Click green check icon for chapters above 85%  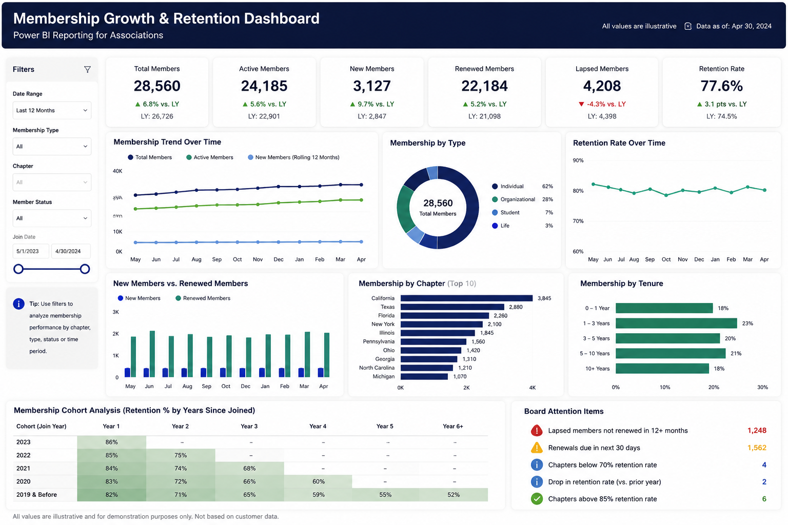tap(537, 499)
